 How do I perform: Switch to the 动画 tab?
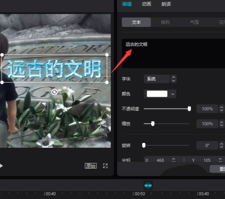tap(146, 4)
